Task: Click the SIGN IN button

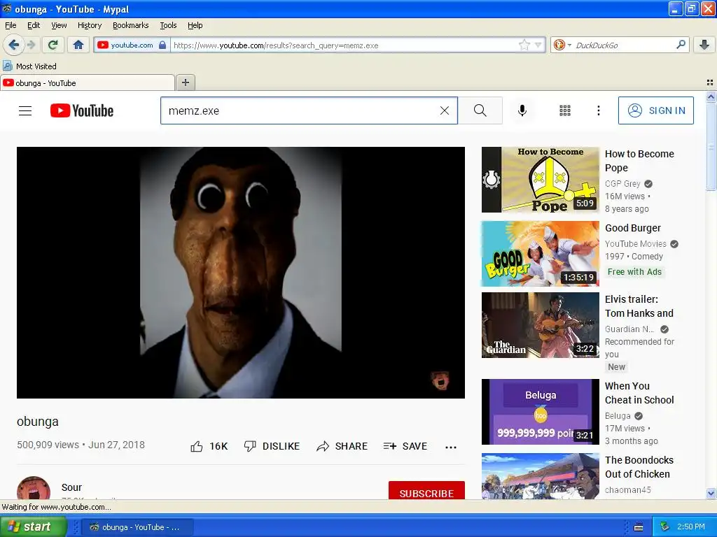Action: [655, 110]
